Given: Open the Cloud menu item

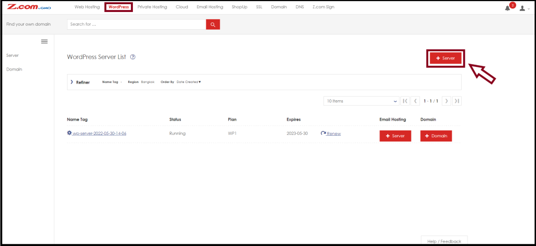Looking at the screenshot, I should (182, 7).
